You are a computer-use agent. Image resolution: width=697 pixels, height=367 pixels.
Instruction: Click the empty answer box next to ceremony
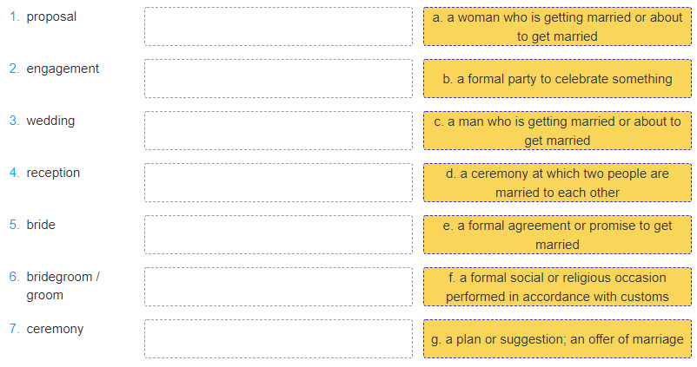[x=278, y=338]
